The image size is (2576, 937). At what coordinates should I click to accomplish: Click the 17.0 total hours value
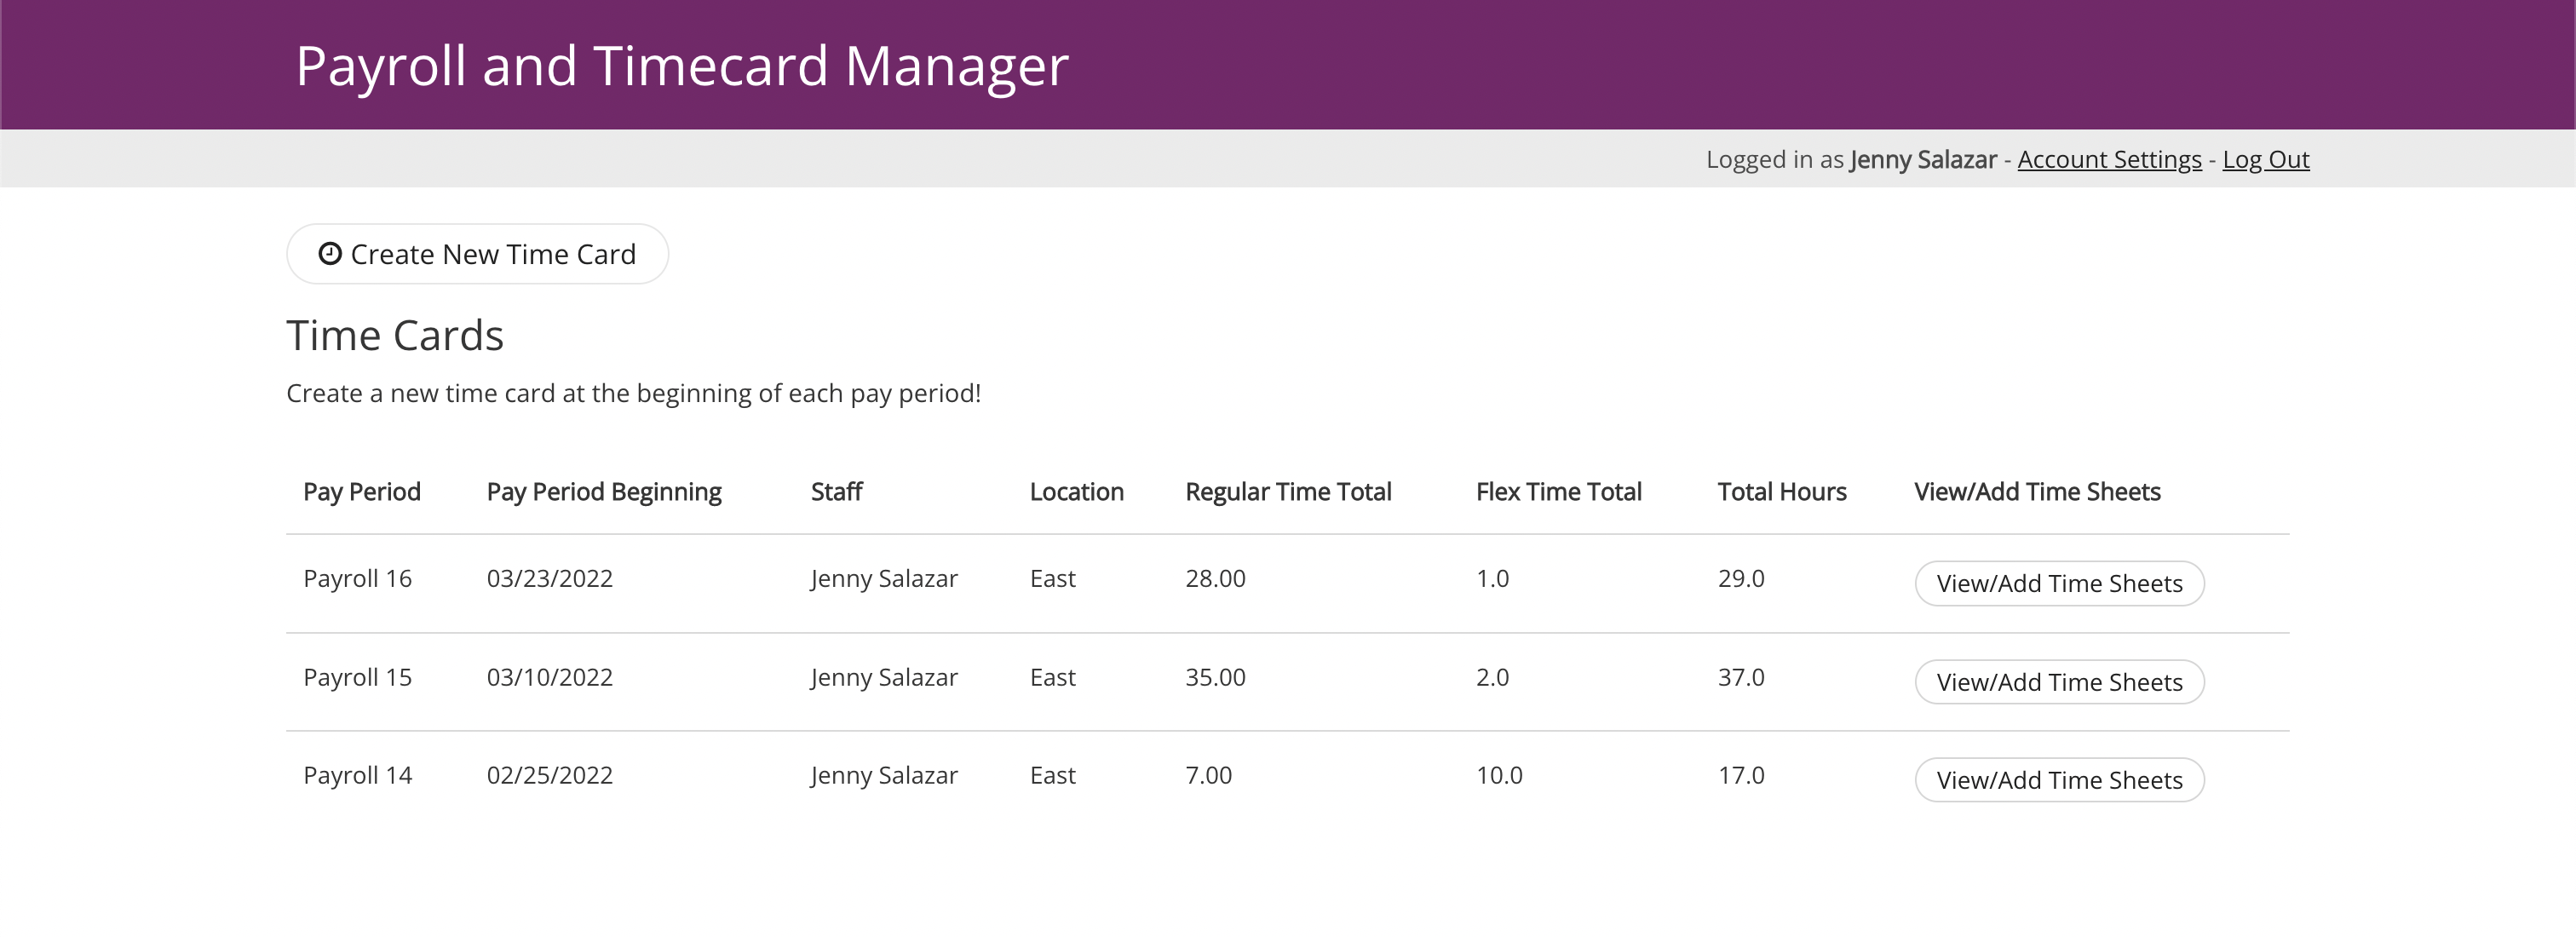1740,776
